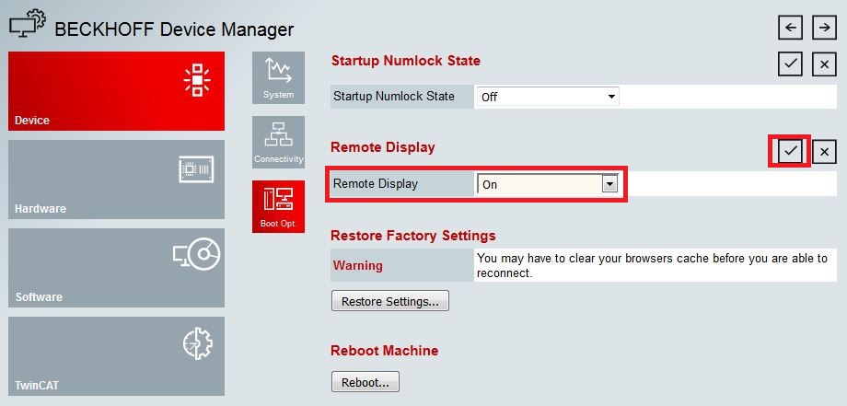Open the Remote Display dropdown

click(547, 184)
